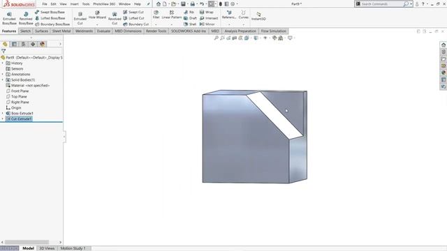
Task: Choose the Lofted Cut feature
Action: pyautogui.click(x=133, y=18)
